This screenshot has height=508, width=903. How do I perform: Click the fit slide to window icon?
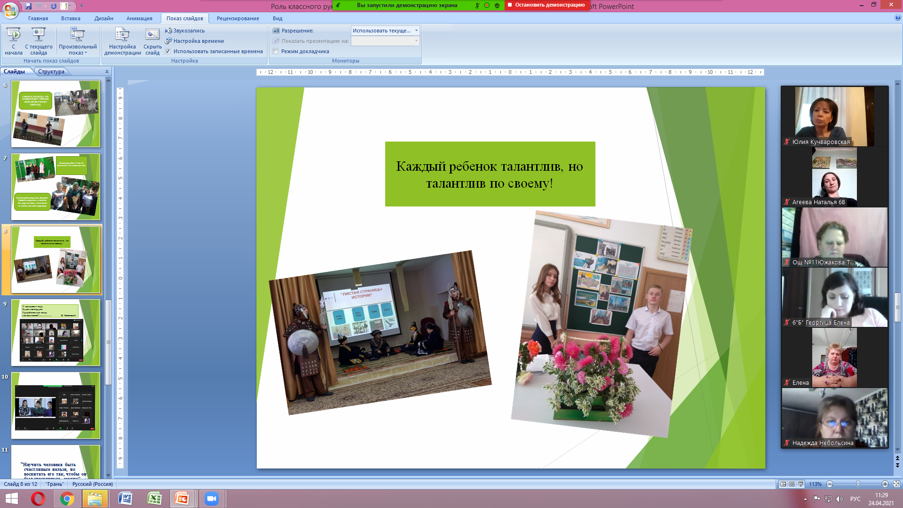pyautogui.click(x=896, y=484)
